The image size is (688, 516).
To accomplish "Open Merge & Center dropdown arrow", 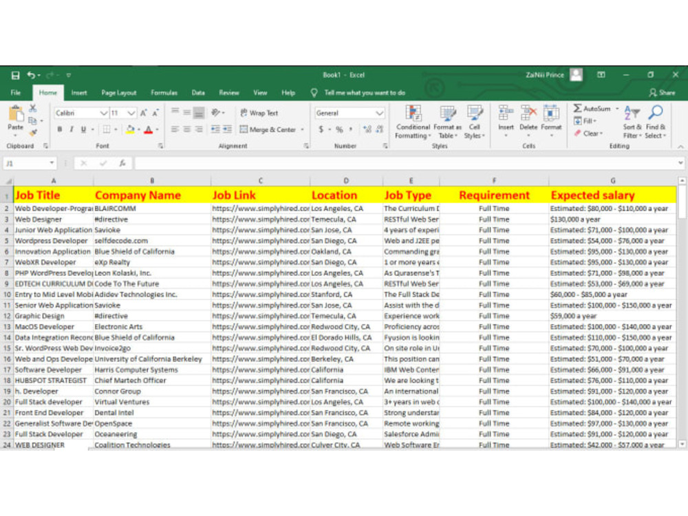I will click(x=302, y=129).
